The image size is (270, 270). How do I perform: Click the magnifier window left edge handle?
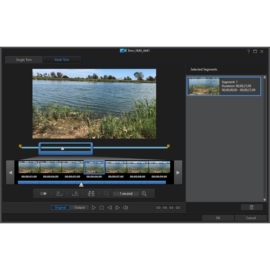40,148
